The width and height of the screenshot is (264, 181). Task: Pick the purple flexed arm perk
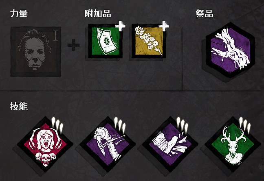(170, 144)
